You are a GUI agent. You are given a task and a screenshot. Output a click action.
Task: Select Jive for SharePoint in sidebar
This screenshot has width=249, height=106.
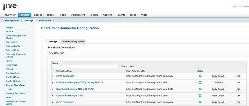coord(15,85)
